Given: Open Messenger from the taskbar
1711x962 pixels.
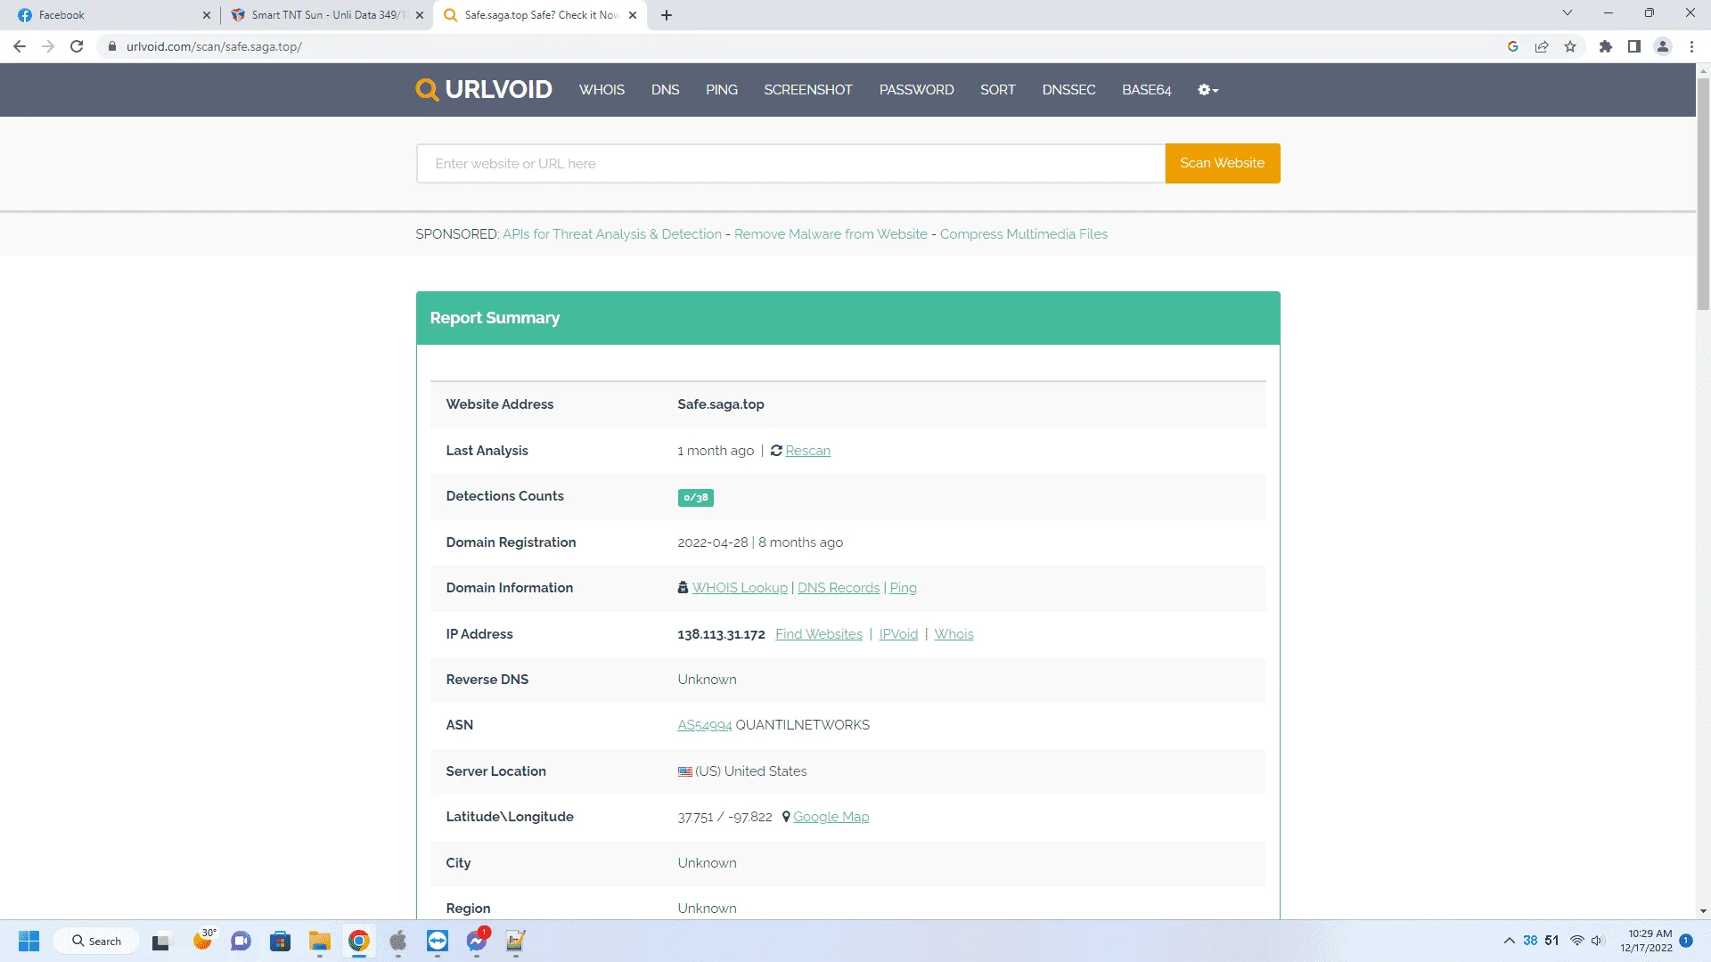Looking at the screenshot, I should click(478, 942).
